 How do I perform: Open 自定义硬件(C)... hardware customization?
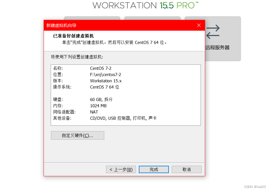coord(78,135)
